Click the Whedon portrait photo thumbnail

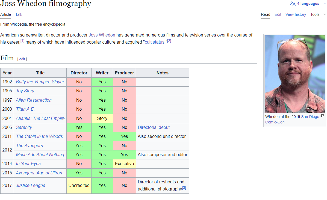tap(294, 74)
